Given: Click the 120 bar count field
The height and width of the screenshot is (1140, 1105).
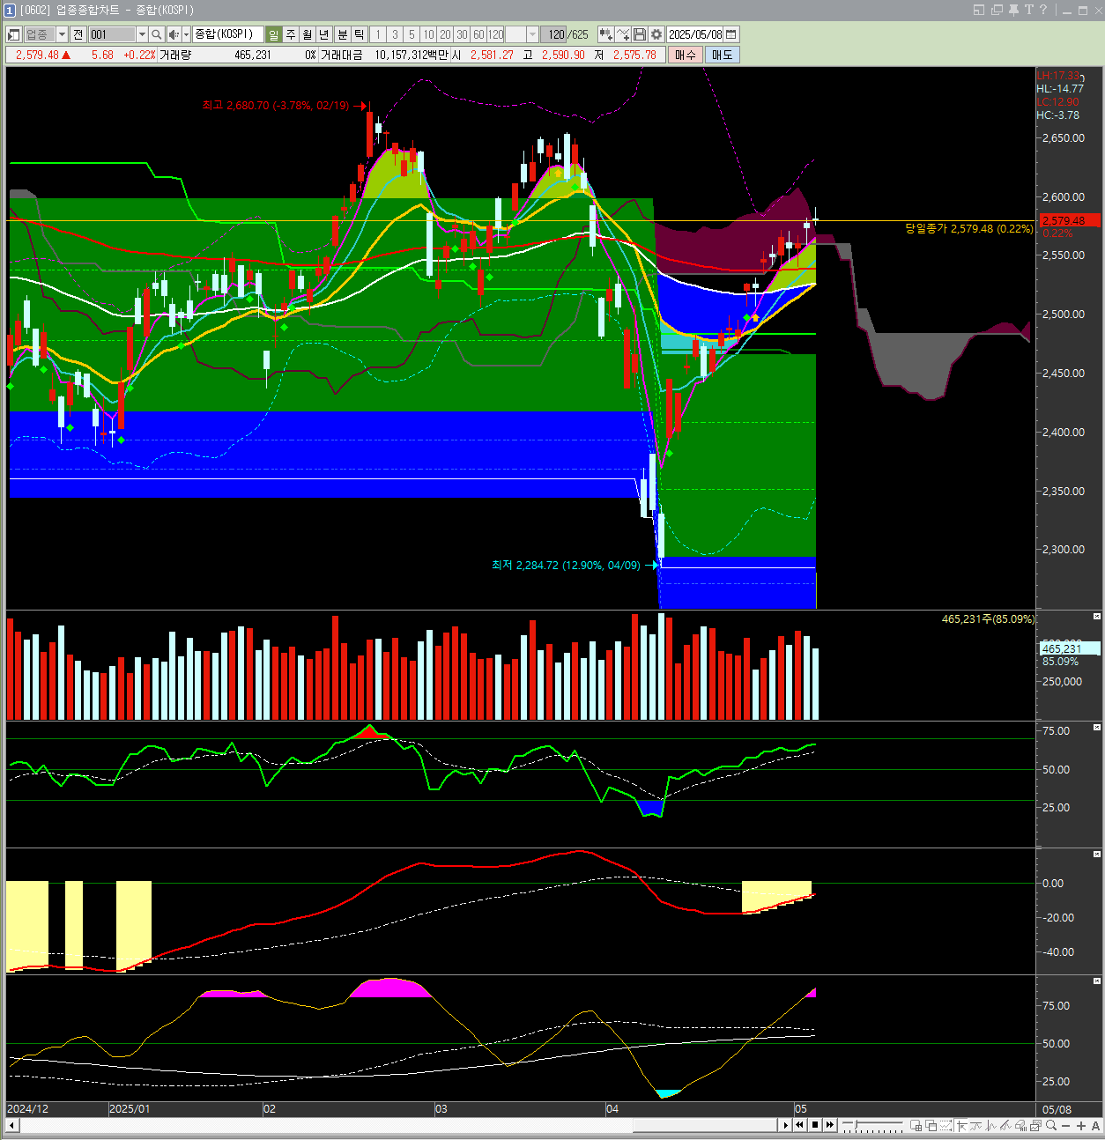Looking at the screenshot, I should pos(554,34).
